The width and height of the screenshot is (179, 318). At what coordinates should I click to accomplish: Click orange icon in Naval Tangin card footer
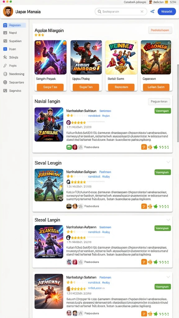click(144, 147)
